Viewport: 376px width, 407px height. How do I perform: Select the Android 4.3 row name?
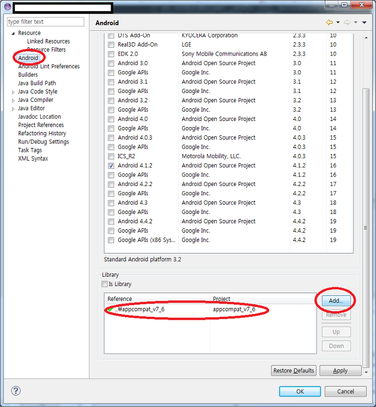[x=133, y=203]
